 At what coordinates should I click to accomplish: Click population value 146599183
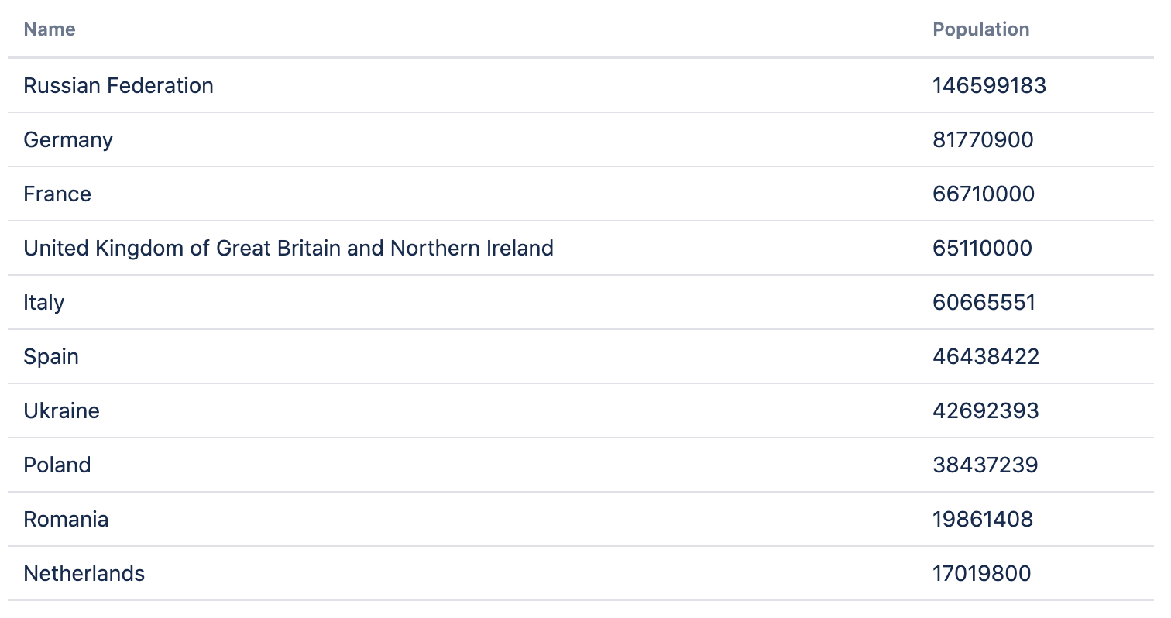coord(989,85)
